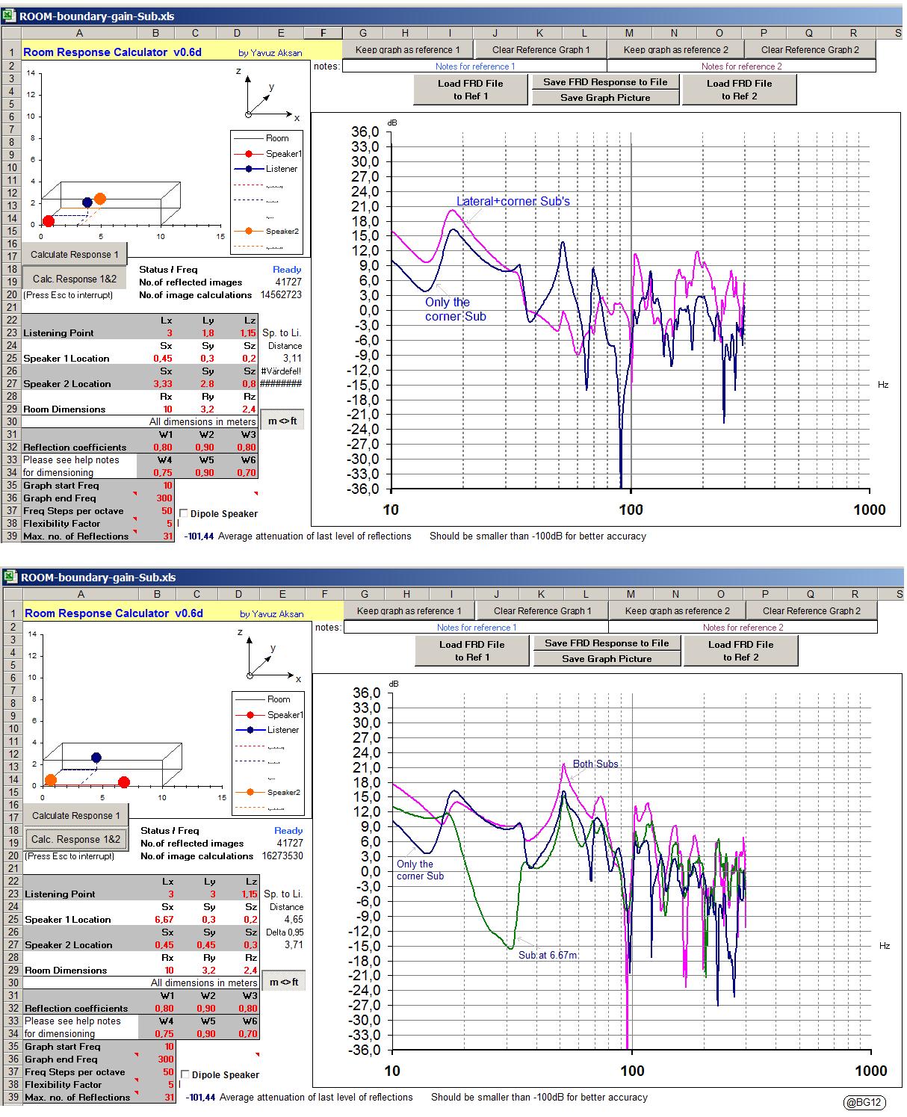Viewport: 907px width, 1117px height.
Task: Click Keep graph as reference 1, top window
Action: coord(407,49)
